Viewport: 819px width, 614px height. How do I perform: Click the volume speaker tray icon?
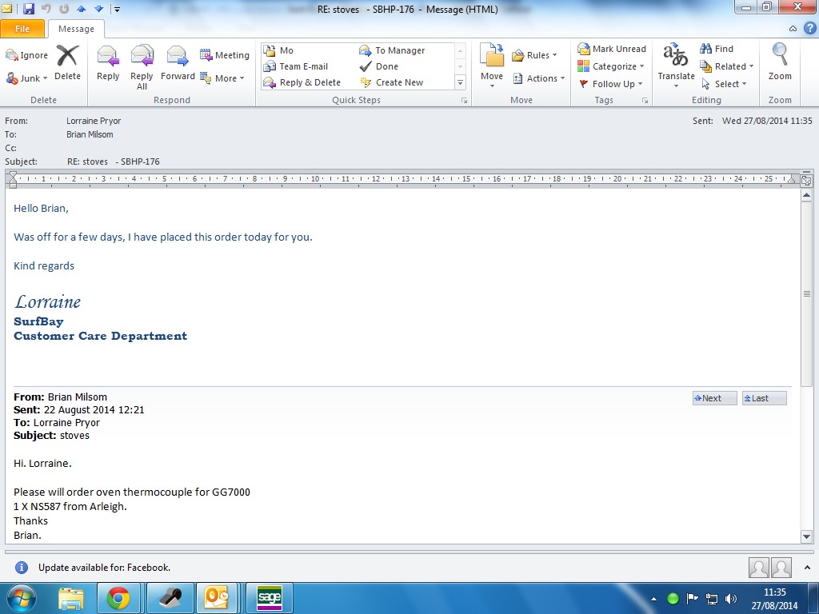[x=731, y=598]
